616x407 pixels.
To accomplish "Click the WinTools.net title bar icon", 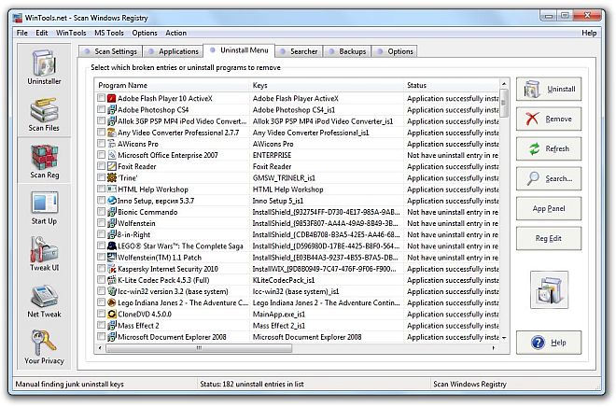I will 18,18.
